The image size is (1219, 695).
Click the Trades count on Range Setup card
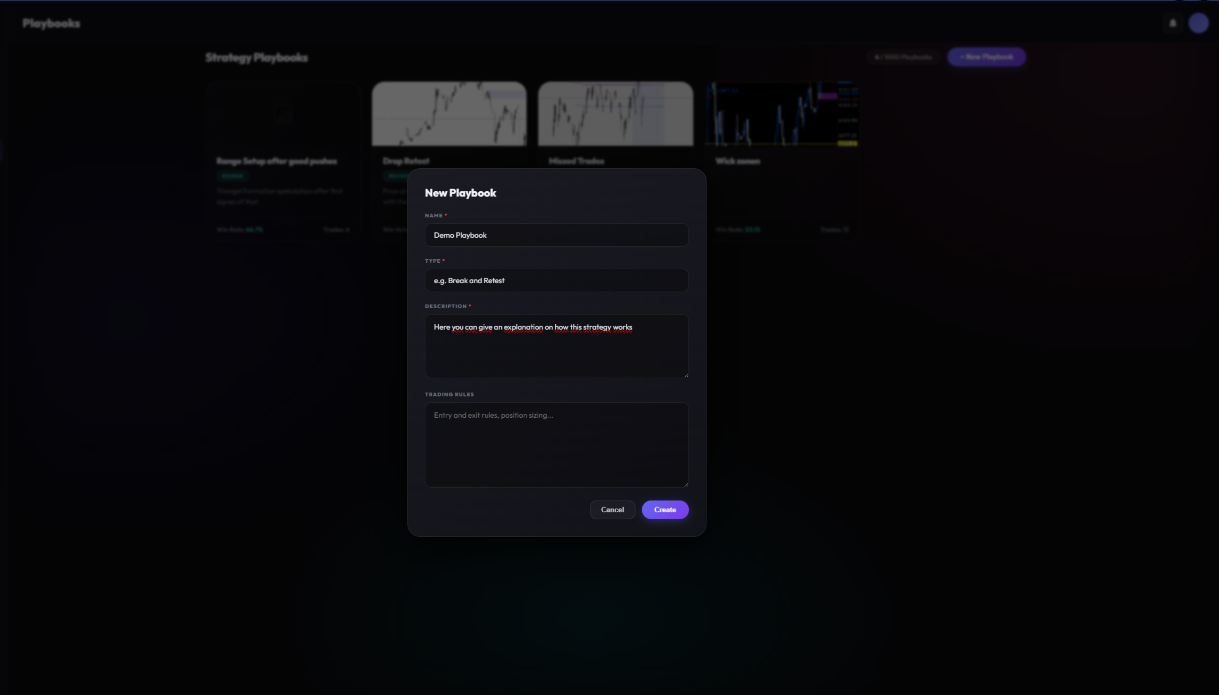point(337,230)
